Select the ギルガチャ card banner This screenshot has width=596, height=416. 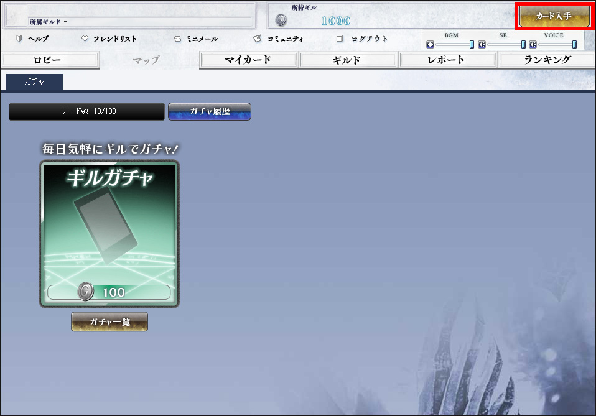pos(109,233)
